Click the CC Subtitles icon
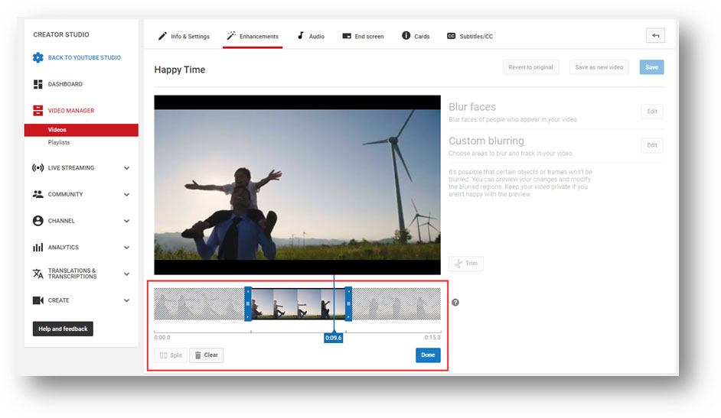The image size is (721, 418). pos(451,36)
